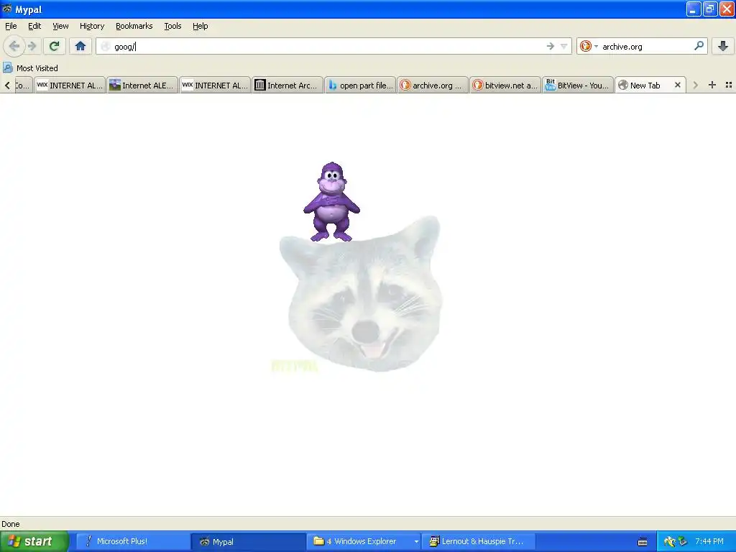The image size is (736, 552).
Task: Switch to archive.org ... tab
Action: (433, 85)
